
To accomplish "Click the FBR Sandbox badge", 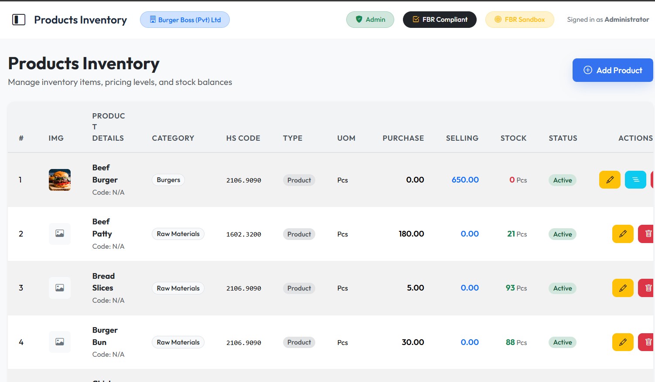I will pyautogui.click(x=520, y=20).
